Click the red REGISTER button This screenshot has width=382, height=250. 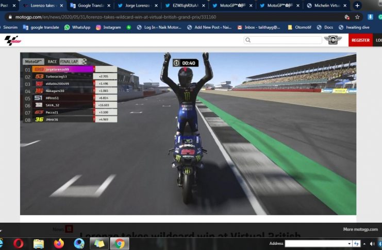point(360,40)
